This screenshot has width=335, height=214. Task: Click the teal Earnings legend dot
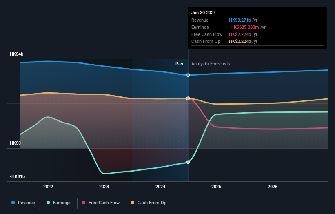click(x=48, y=203)
